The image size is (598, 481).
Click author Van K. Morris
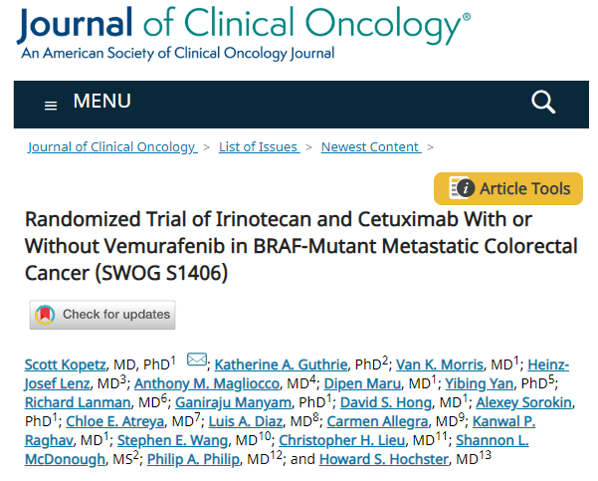[x=440, y=364]
